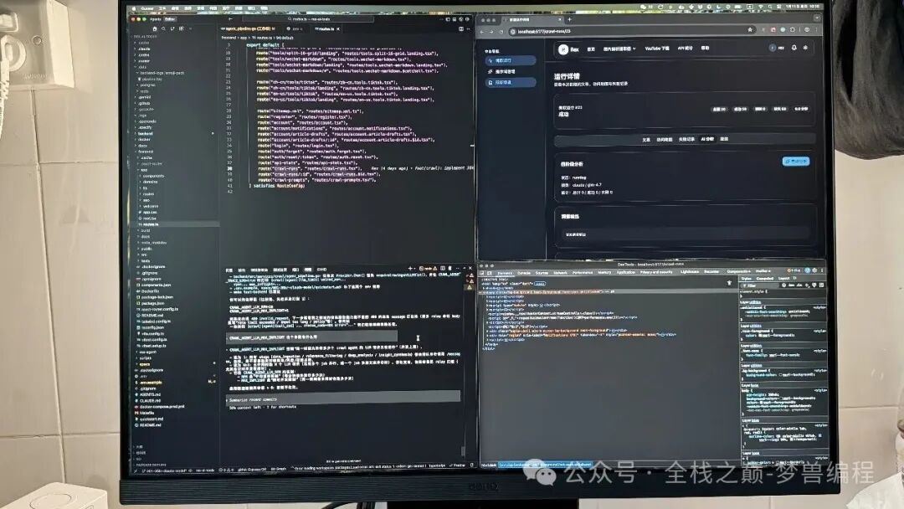Open the 首页 link in Rex navigation
This screenshot has height=509, width=904.
pos(591,49)
